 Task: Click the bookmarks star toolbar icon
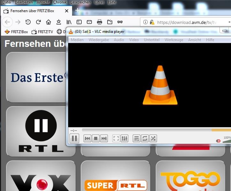tap(59, 22)
